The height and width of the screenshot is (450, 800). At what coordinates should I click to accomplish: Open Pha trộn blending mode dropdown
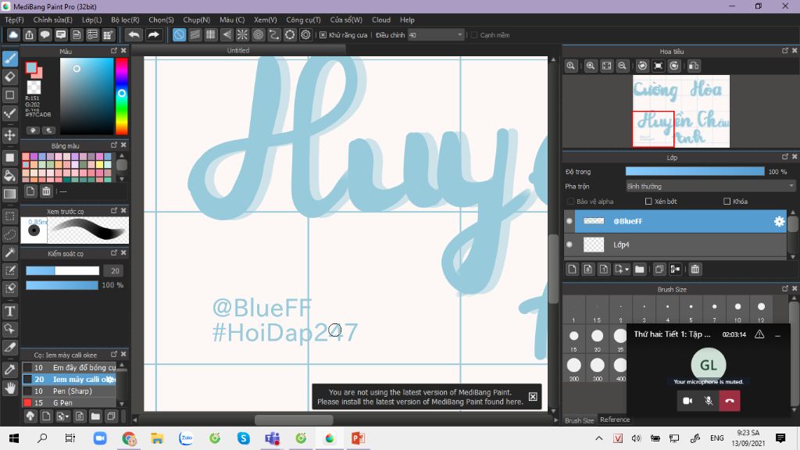click(x=710, y=186)
